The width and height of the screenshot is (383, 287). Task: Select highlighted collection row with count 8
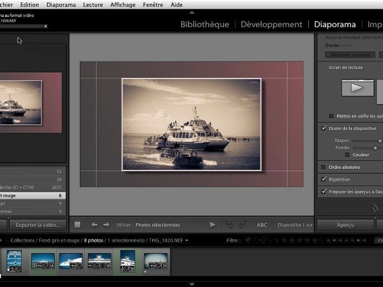click(x=33, y=195)
